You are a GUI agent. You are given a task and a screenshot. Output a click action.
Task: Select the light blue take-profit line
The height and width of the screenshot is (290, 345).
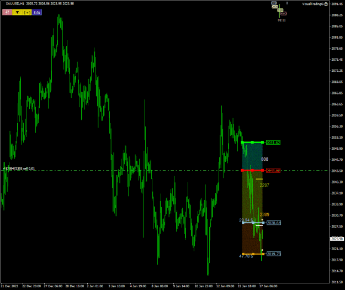coord(253,223)
